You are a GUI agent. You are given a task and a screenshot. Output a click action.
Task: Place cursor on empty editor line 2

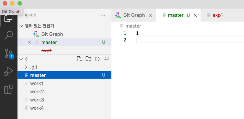[190, 40]
